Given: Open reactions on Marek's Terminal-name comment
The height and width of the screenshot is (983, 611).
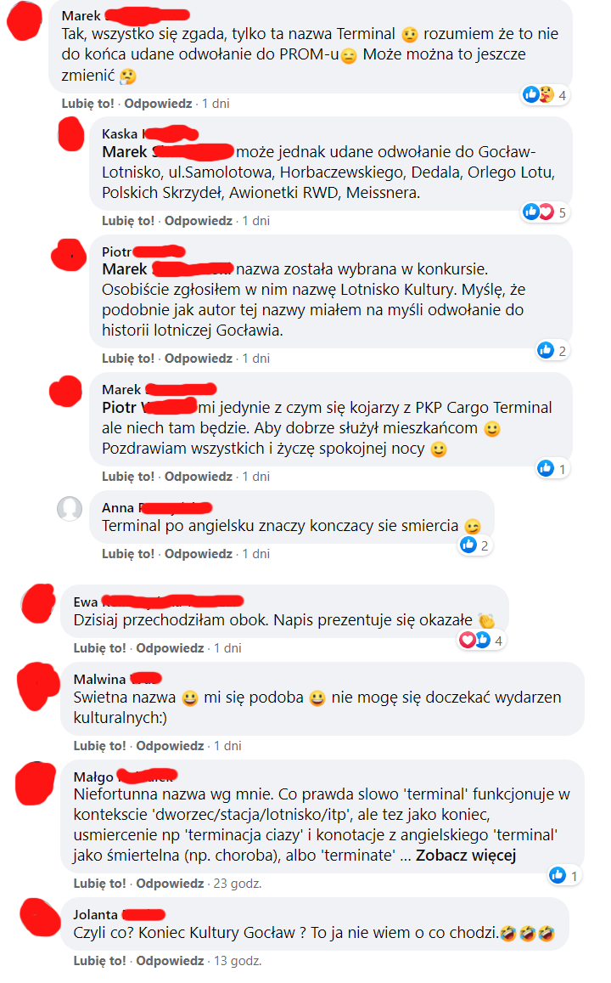Looking at the screenshot, I should (x=546, y=94).
